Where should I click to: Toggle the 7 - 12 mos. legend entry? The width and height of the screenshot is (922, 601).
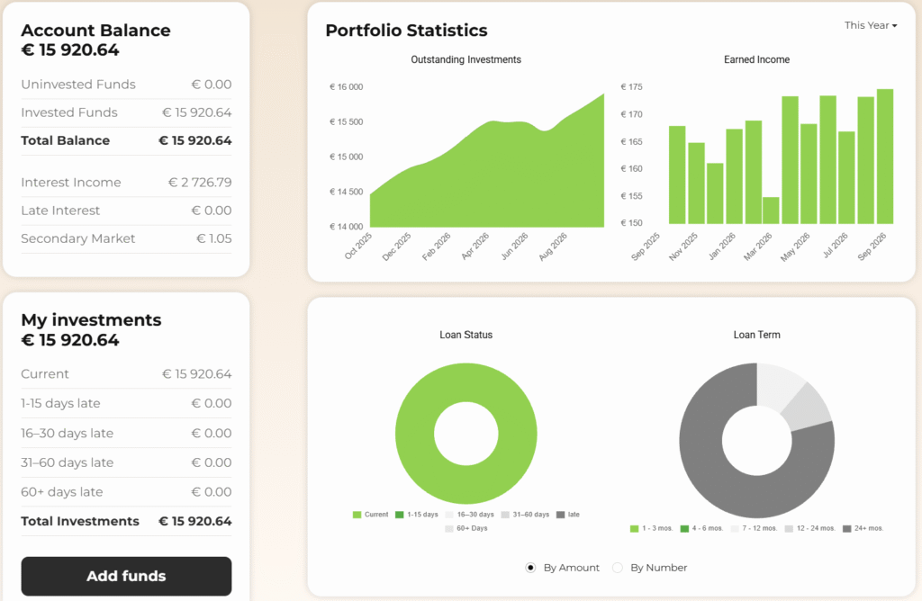754,529
